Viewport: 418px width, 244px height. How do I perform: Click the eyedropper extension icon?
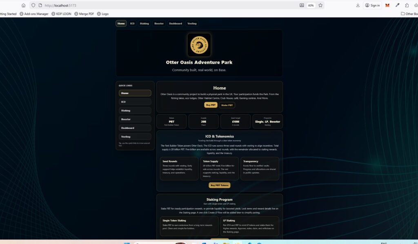(x=397, y=5)
